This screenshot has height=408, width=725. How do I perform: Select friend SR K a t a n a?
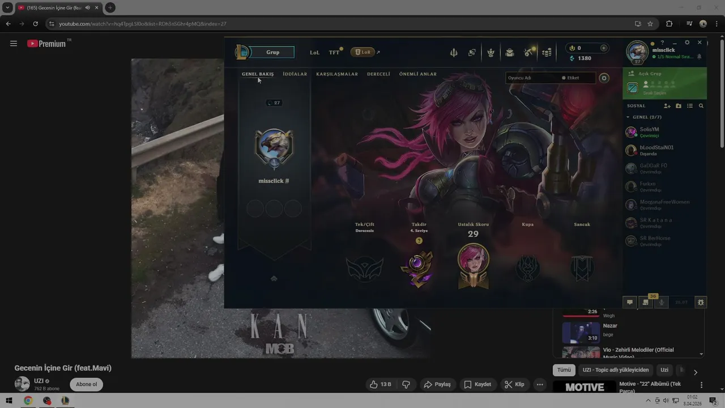click(x=664, y=223)
